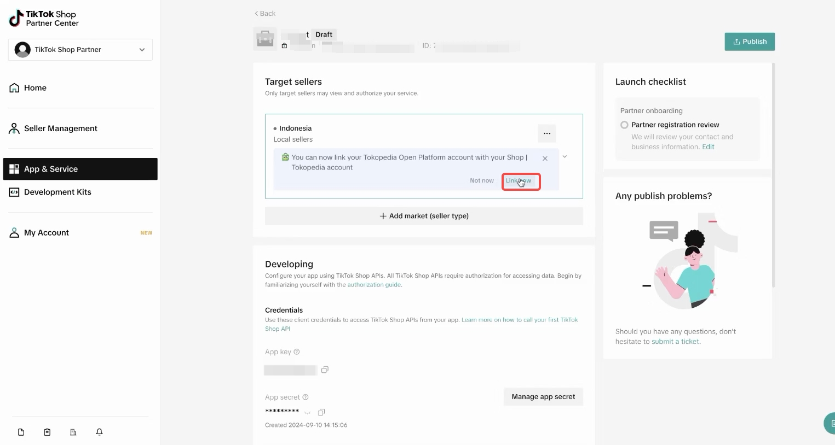The image size is (835, 445).
Task: Show App key help tooltip icon
Action: click(297, 352)
